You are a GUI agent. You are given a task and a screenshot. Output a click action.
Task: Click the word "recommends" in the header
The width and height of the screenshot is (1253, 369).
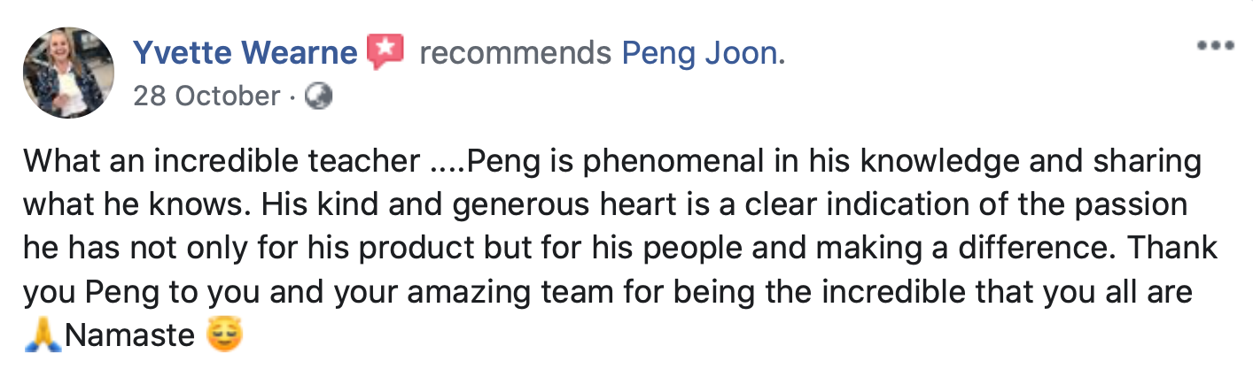(514, 54)
